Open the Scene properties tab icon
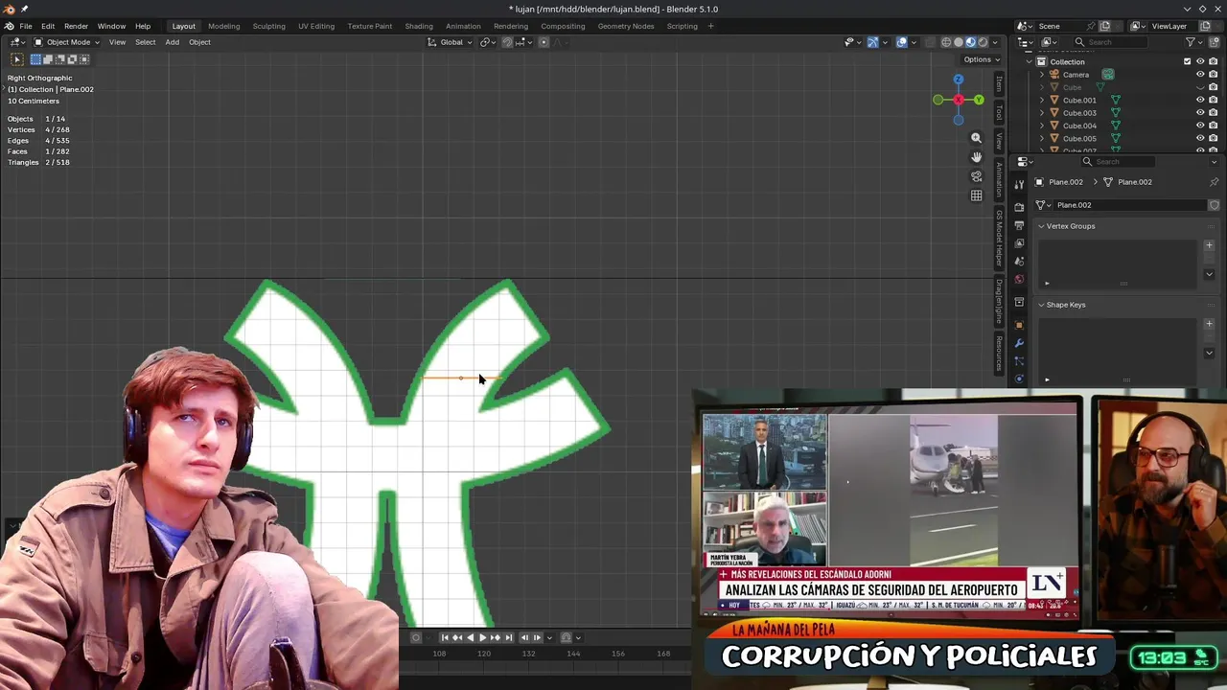This screenshot has width=1227, height=690. [x=1019, y=261]
